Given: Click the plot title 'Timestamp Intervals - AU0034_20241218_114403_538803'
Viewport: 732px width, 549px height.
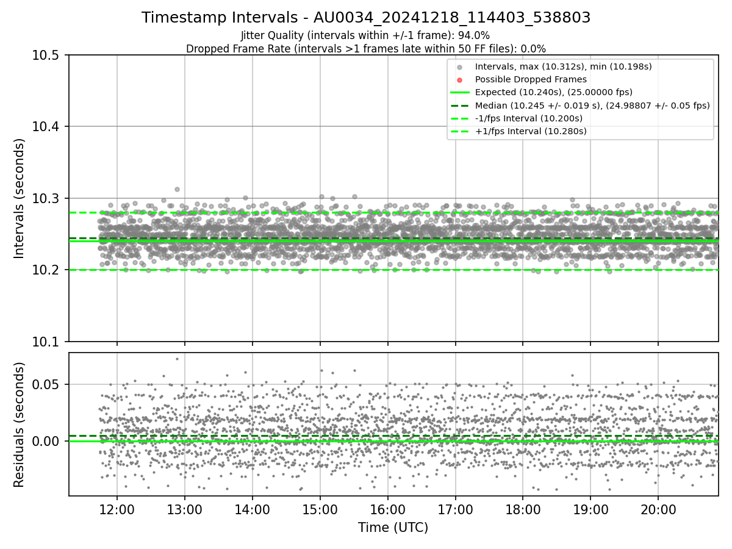Looking at the screenshot, I should (x=366, y=18).
